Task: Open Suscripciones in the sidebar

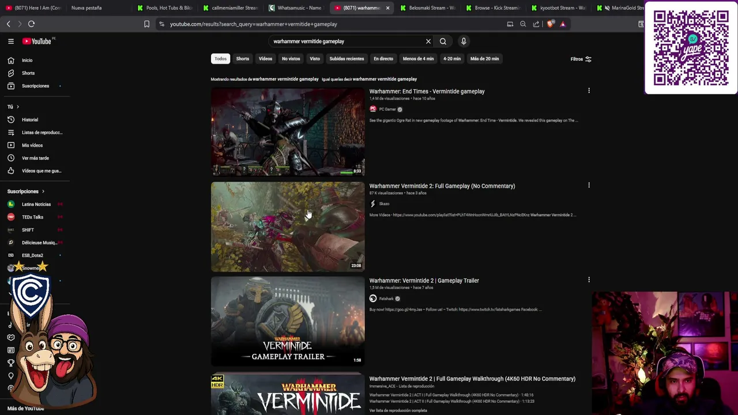Action: pyautogui.click(x=35, y=86)
